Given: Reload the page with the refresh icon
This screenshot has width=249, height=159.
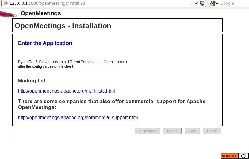Looking at the screenshot, I should pos(202,3).
